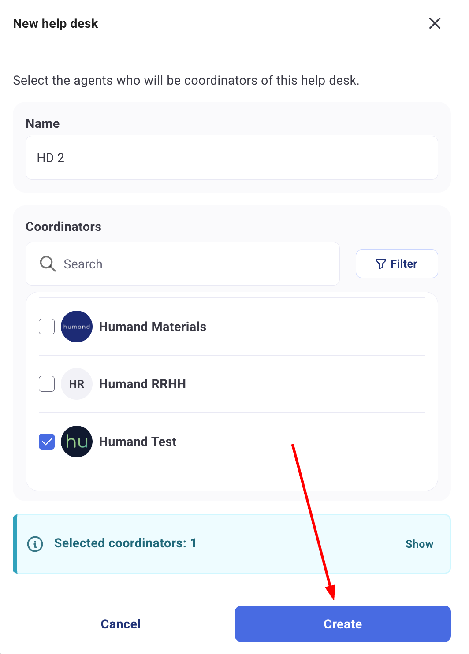The width and height of the screenshot is (469, 654).
Task: Cancel the help desk creation
Action: (121, 624)
